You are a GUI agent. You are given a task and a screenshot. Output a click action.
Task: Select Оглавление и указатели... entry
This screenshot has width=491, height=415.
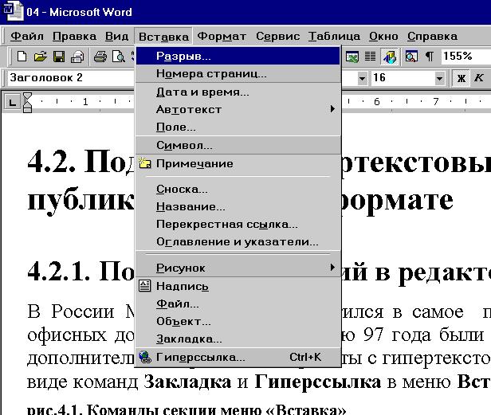238,241
